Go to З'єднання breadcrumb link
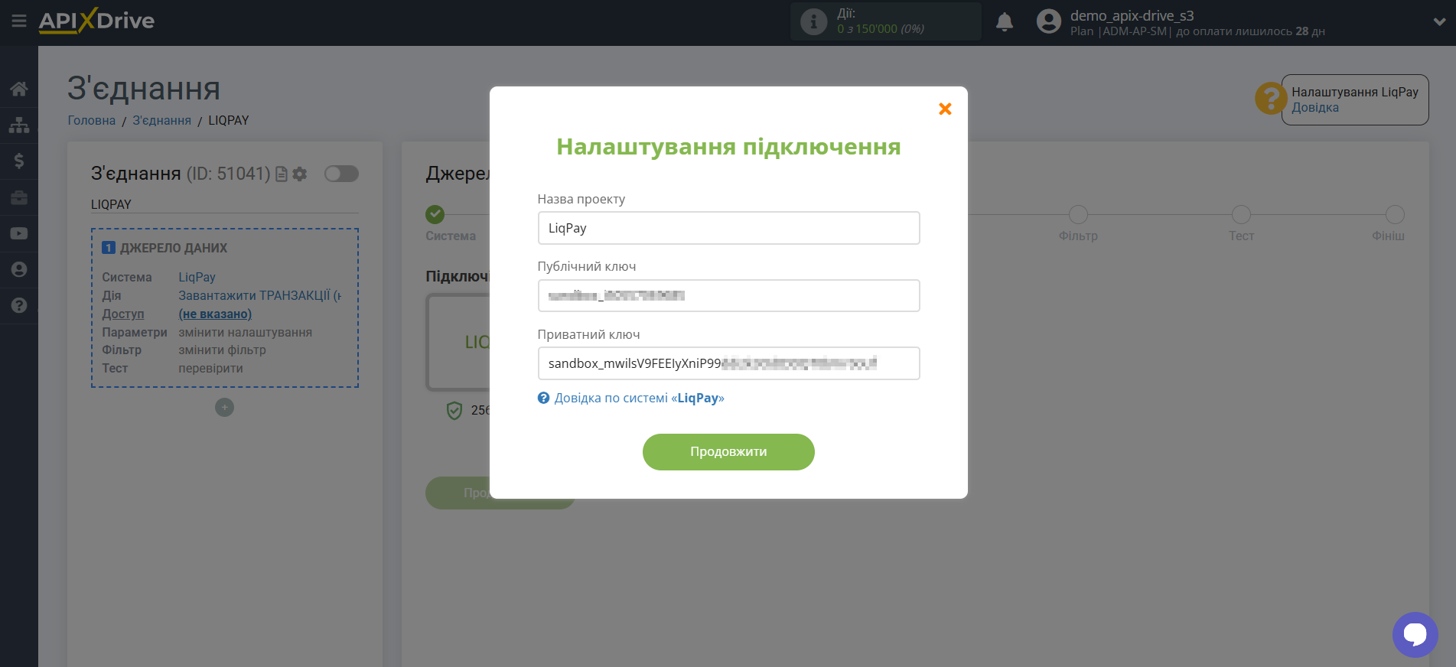Screen dimensions: 1456x667 coord(161,120)
